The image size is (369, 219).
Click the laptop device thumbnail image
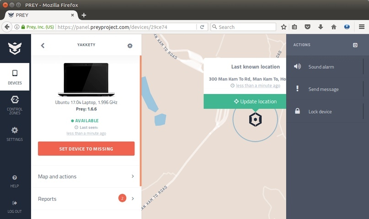[x=86, y=79]
